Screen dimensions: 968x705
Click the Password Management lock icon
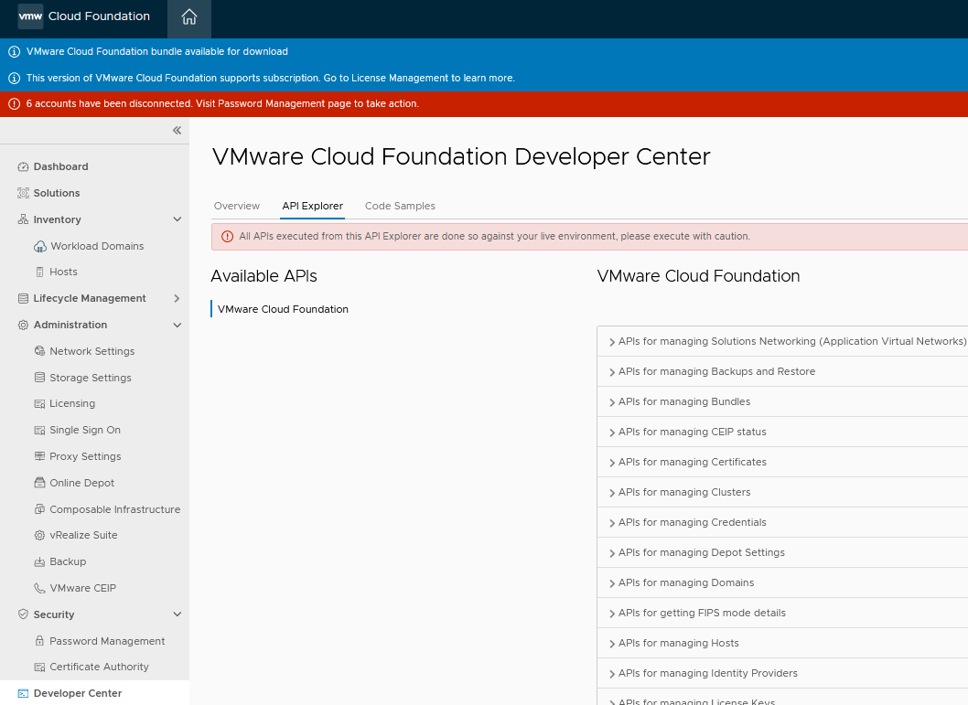(39, 641)
